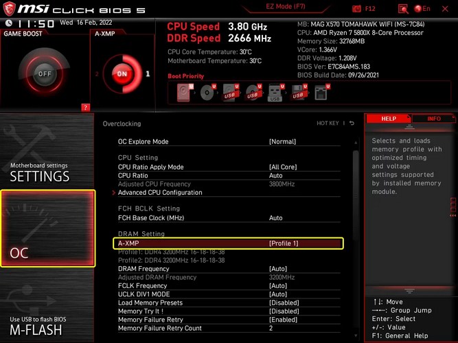Toggle the Game Boost OFF knob
458x343 pixels.
click(45, 73)
